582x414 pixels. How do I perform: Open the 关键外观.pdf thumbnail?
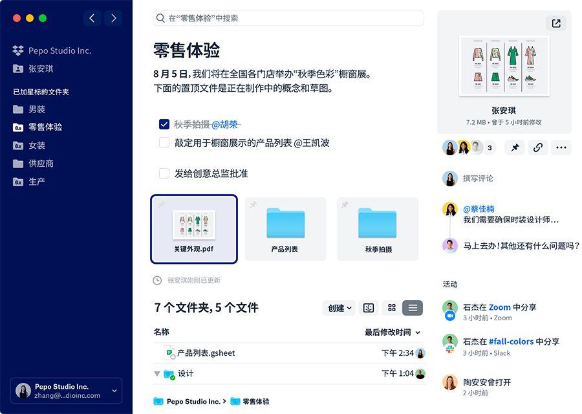[195, 226]
